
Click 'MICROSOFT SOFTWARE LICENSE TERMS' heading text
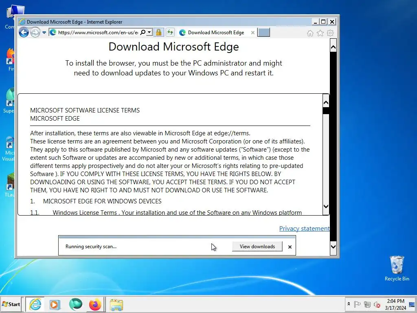pyautogui.click(x=85, y=110)
